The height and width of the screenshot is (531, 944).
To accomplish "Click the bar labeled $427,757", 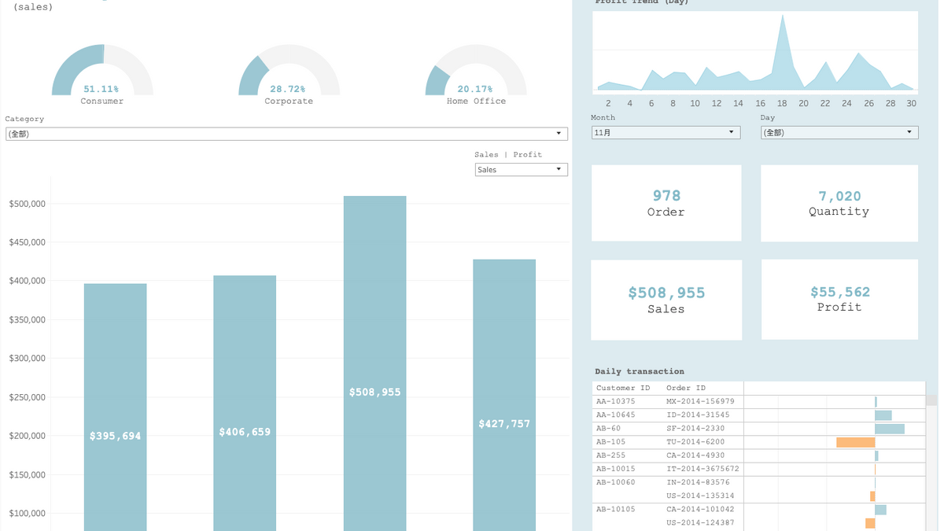I will pyautogui.click(x=504, y=395).
